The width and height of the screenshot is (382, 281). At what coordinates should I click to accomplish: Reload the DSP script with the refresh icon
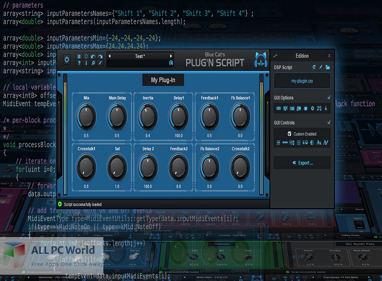(314, 67)
